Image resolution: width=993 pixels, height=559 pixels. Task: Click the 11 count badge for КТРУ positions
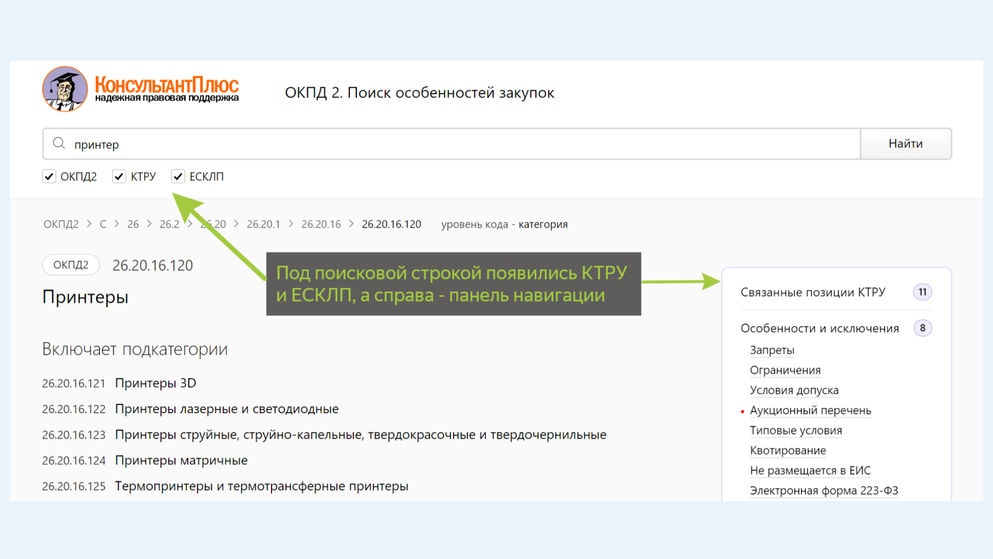pos(922,292)
